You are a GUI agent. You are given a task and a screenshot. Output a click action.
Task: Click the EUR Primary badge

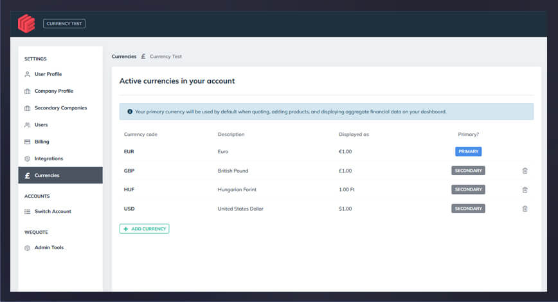pos(468,151)
